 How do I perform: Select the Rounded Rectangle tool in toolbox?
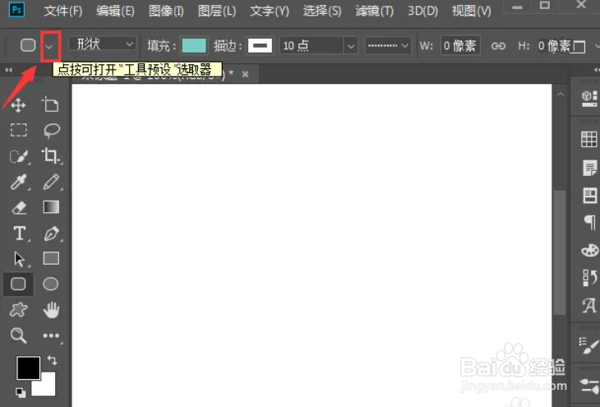(x=18, y=284)
